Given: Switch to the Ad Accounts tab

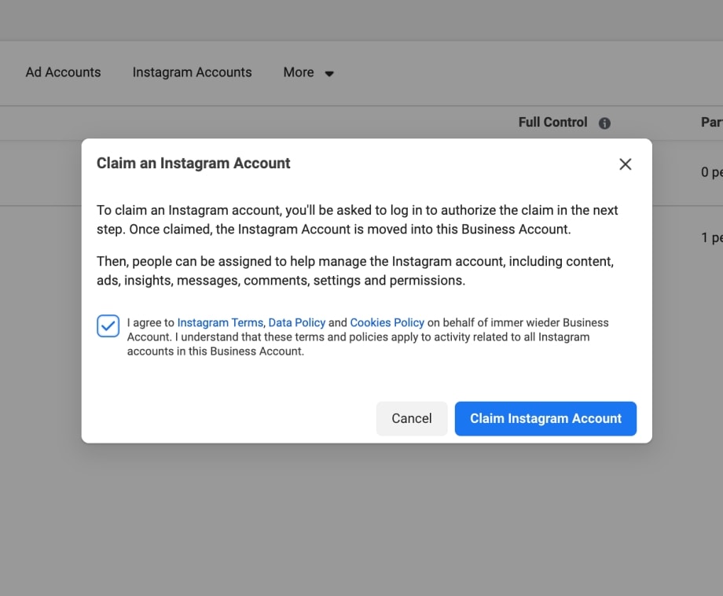Looking at the screenshot, I should click(x=63, y=72).
